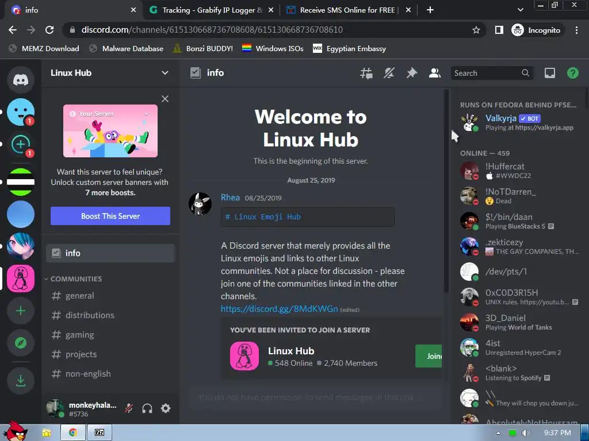Open Discord home direct messages icon
Viewport: 589px width, 441px height.
(x=21, y=79)
